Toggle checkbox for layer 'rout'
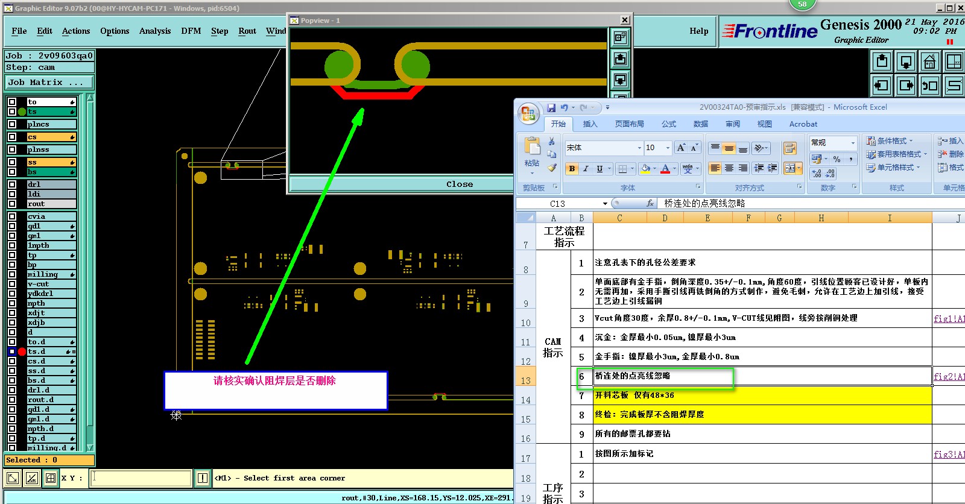The image size is (965, 504). (x=12, y=204)
